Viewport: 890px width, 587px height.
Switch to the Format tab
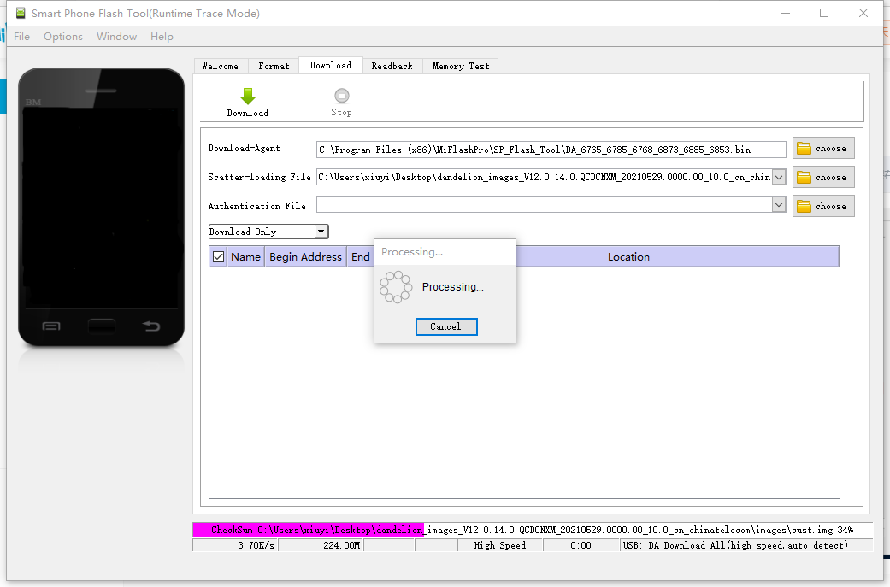point(274,66)
